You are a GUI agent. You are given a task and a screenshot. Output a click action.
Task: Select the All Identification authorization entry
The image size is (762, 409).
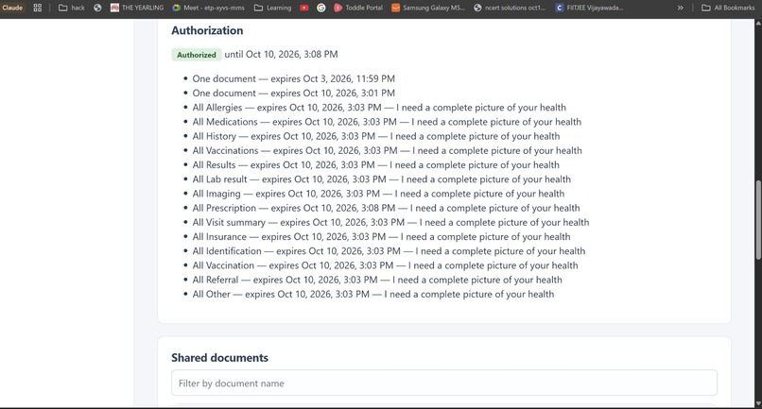pyautogui.click(x=389, y=251)
